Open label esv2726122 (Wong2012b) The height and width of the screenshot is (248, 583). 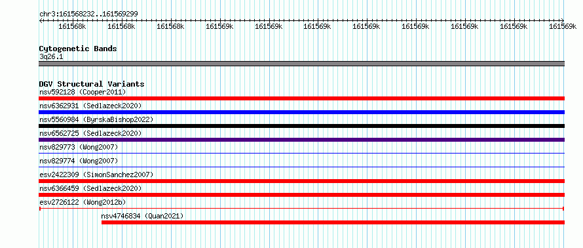click(83, 202)
